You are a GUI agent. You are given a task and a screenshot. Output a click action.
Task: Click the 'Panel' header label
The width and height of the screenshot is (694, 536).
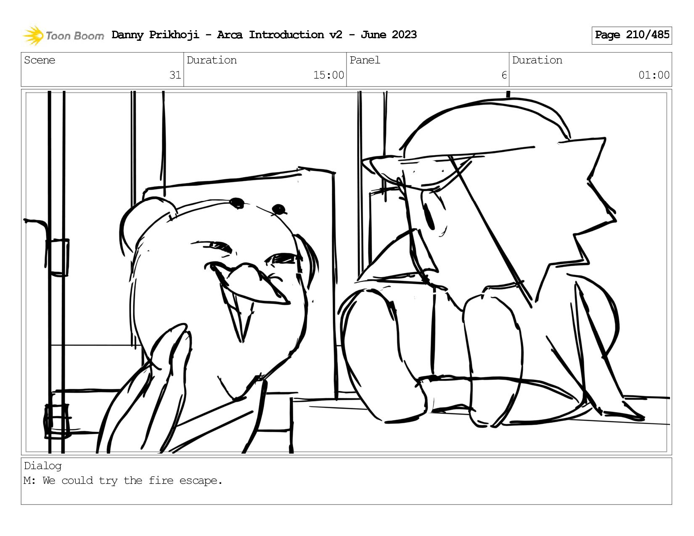[365, 60]
